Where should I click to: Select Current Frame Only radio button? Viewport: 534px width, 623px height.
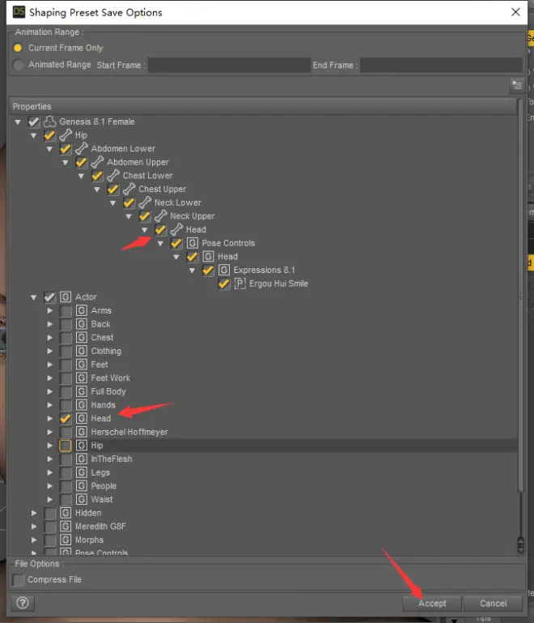pos(18,48)
